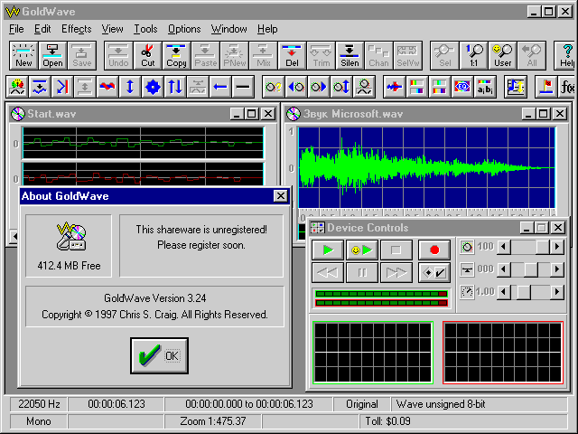This screenshot has width=578, height=434.
Task: Open the View menu
Action: tap(112, 29)
